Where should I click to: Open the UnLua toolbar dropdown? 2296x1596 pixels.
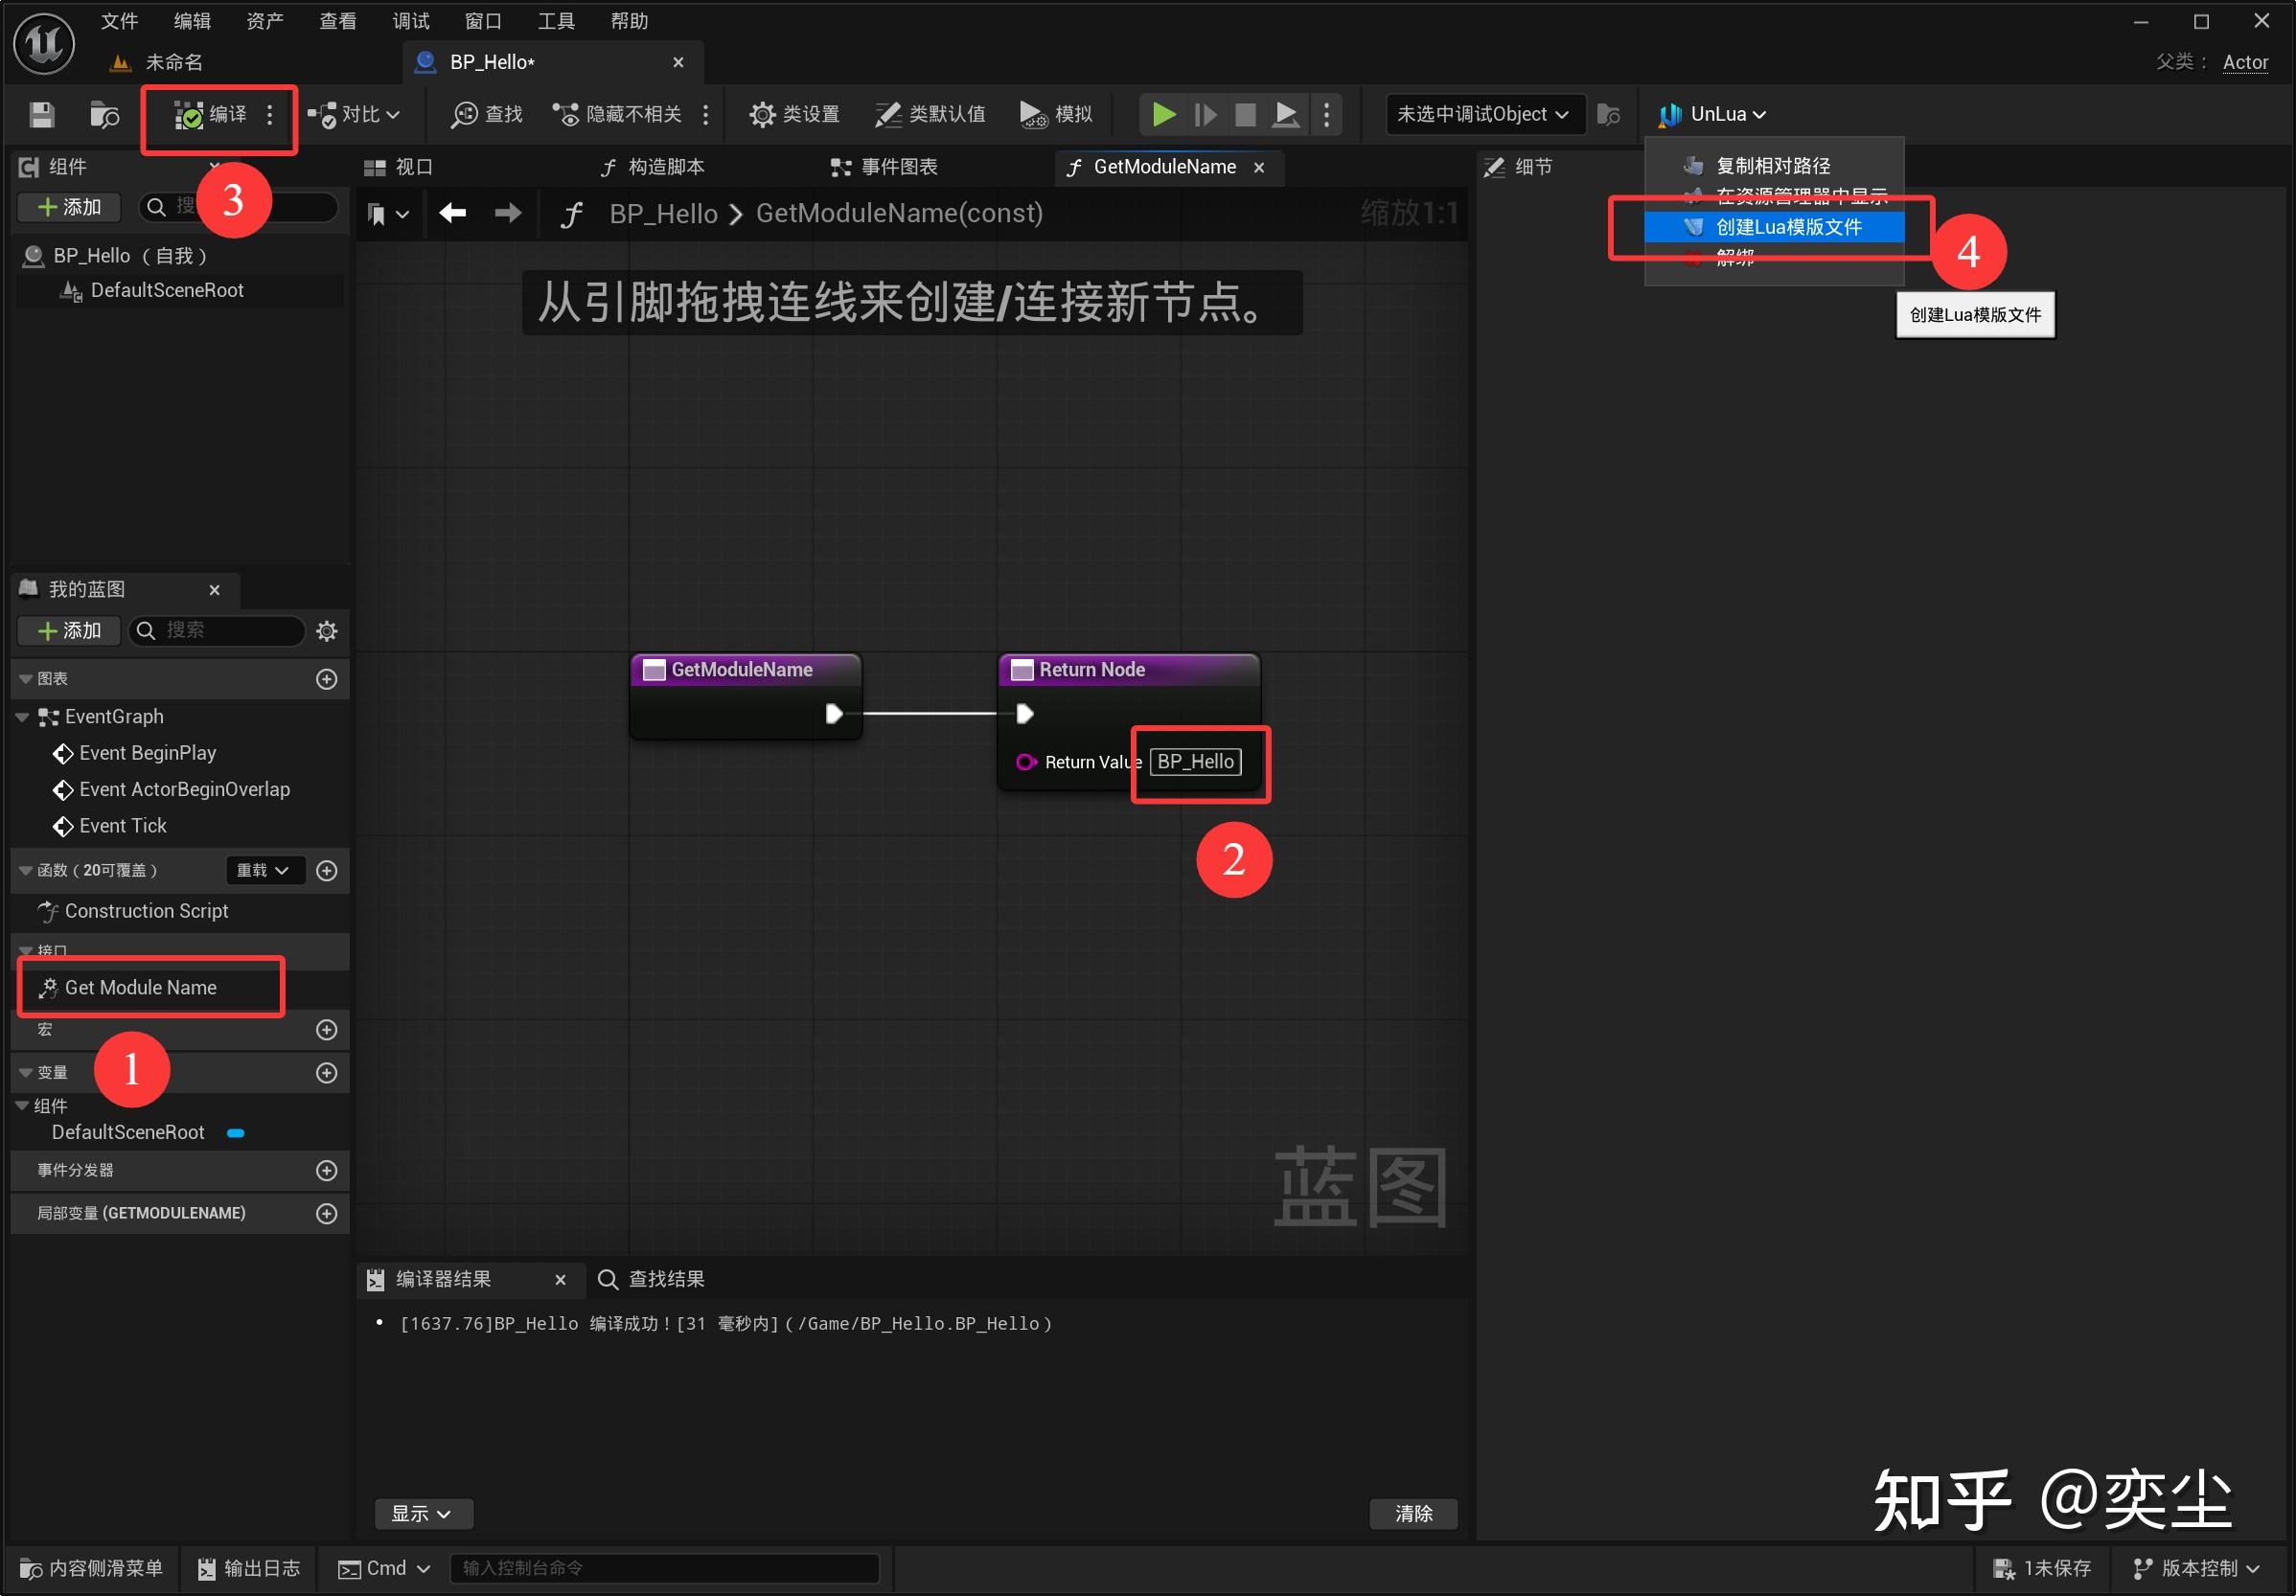click(x=1712, y=115)
